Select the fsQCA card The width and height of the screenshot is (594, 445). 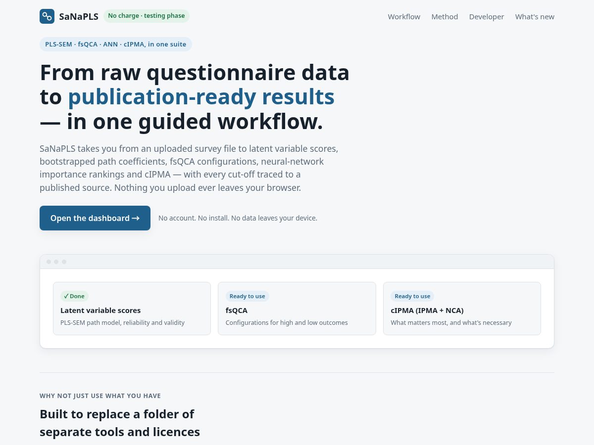(x=297, y=309)
